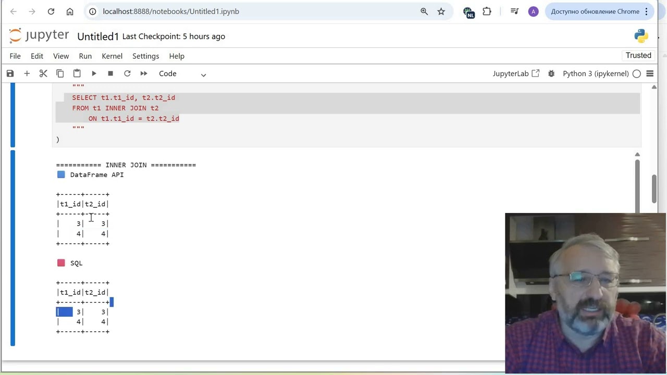Click the notebook page vertical scrollbar
This screenshot has width=667, height=375.
(x=654, y=189)
